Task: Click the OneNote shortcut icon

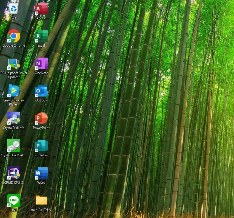Action: pyautogui.click(x=41, y=64)
